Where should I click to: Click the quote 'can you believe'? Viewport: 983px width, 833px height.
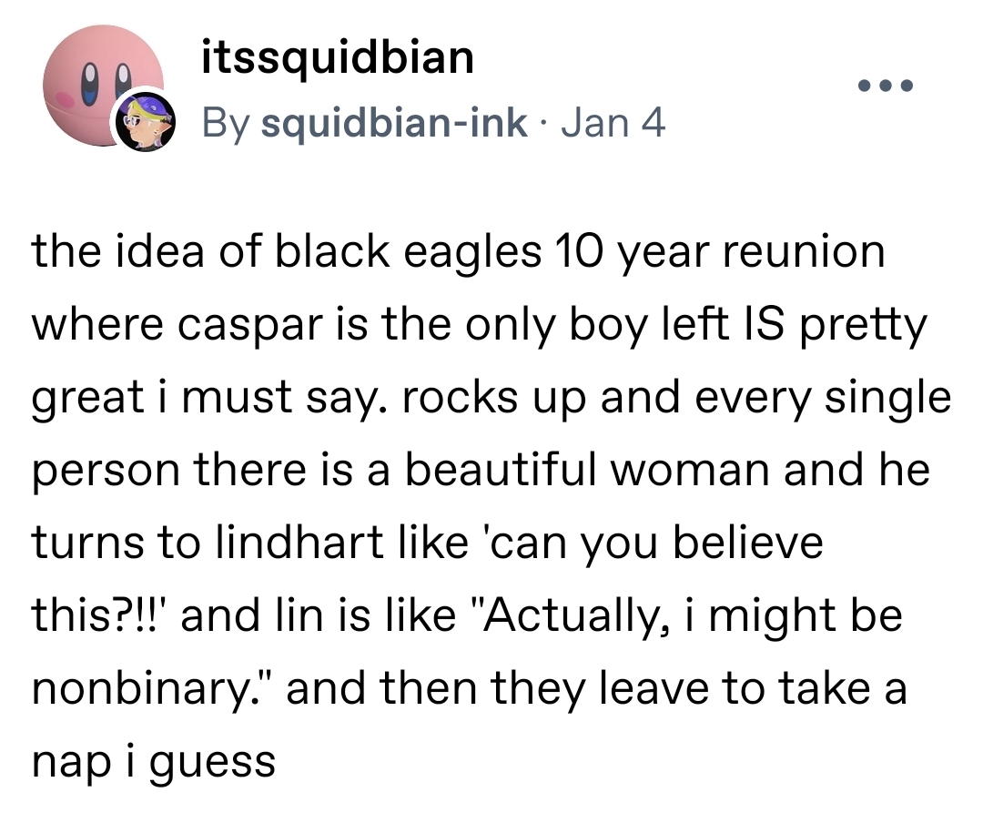tap(647, 543)
